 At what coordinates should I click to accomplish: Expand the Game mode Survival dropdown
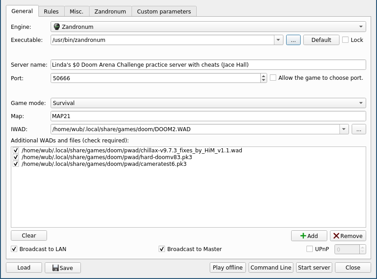pos(361,103)
